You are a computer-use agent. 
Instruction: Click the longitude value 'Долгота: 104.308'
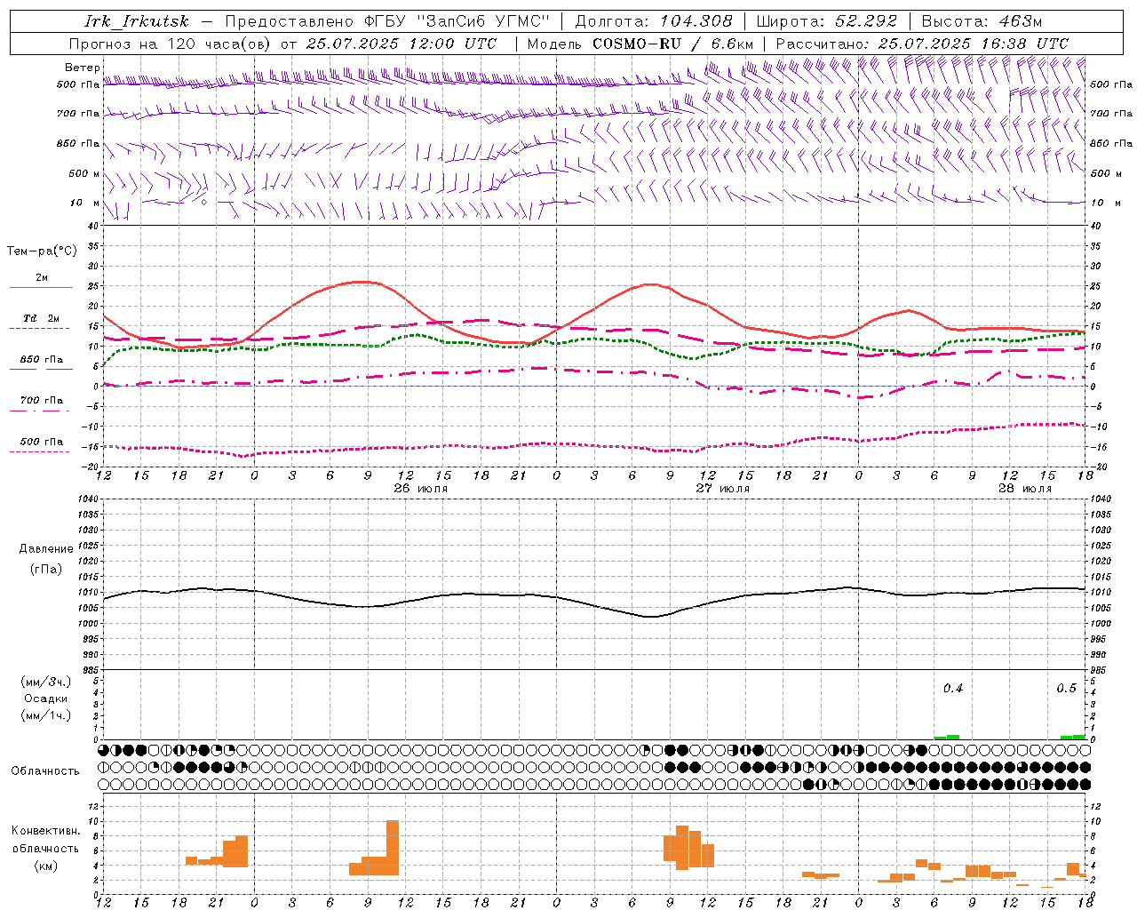(654, 21)
